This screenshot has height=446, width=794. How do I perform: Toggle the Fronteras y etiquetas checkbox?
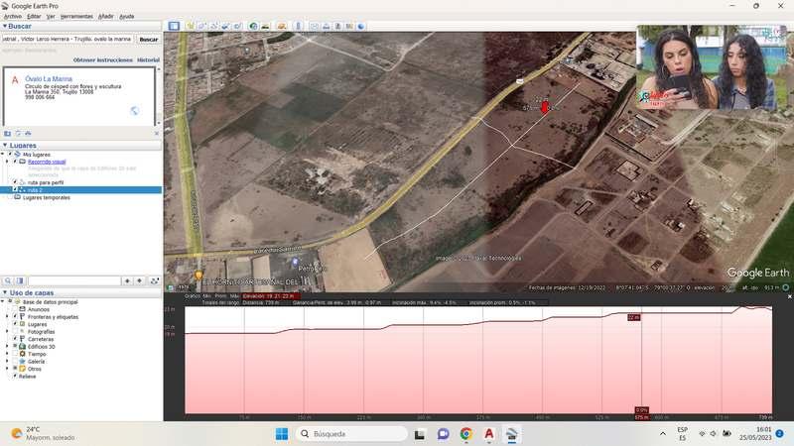point(15,316)
